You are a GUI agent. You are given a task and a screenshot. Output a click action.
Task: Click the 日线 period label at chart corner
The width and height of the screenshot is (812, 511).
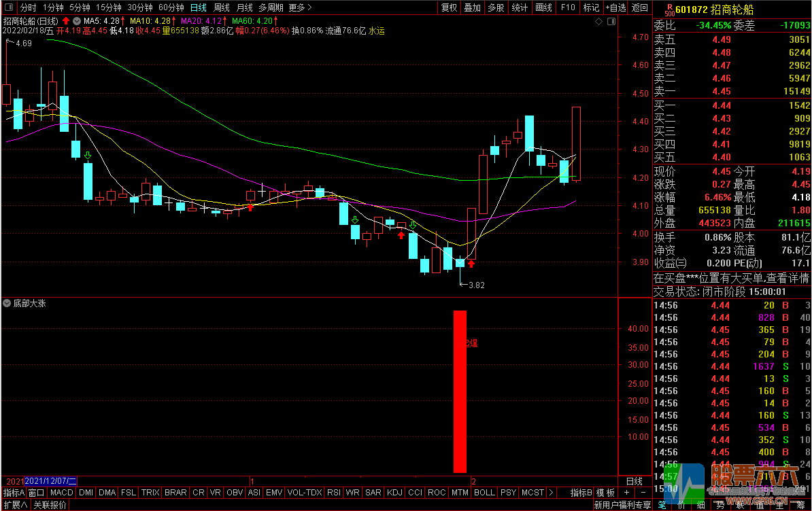(635, 481)
